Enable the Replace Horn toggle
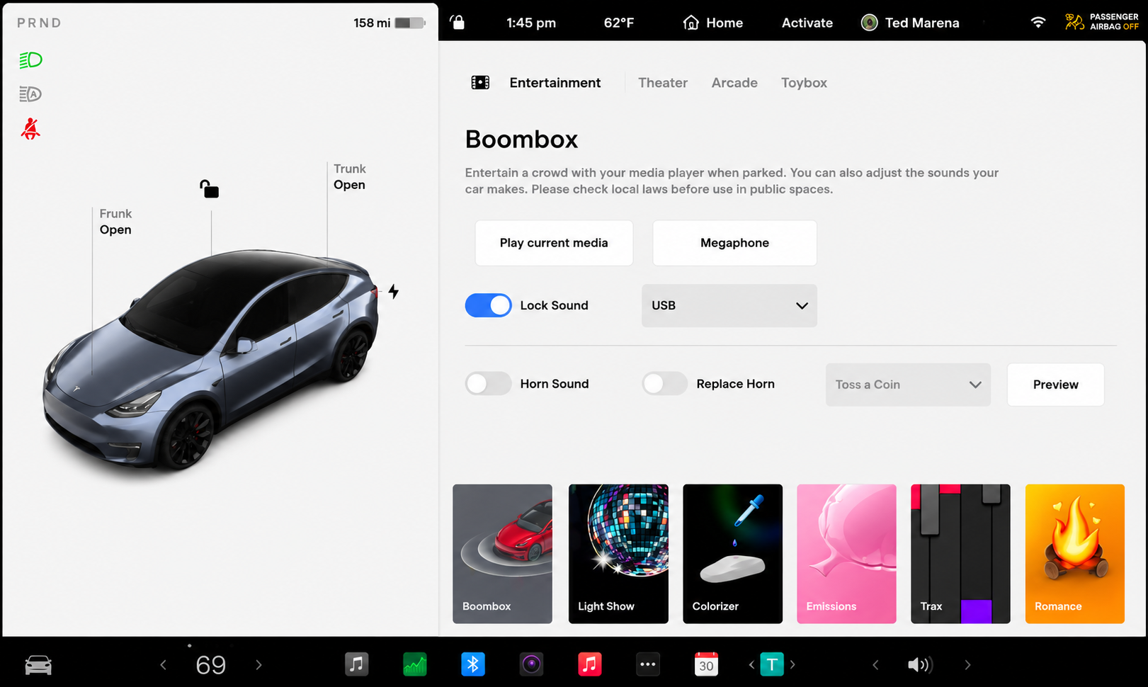 664,384
